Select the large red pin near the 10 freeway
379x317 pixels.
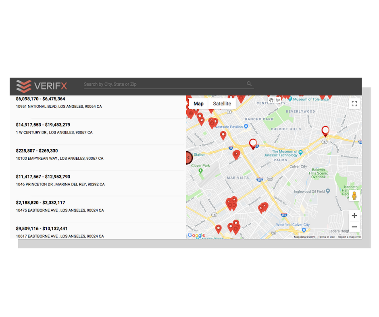[x=253, y=144]
